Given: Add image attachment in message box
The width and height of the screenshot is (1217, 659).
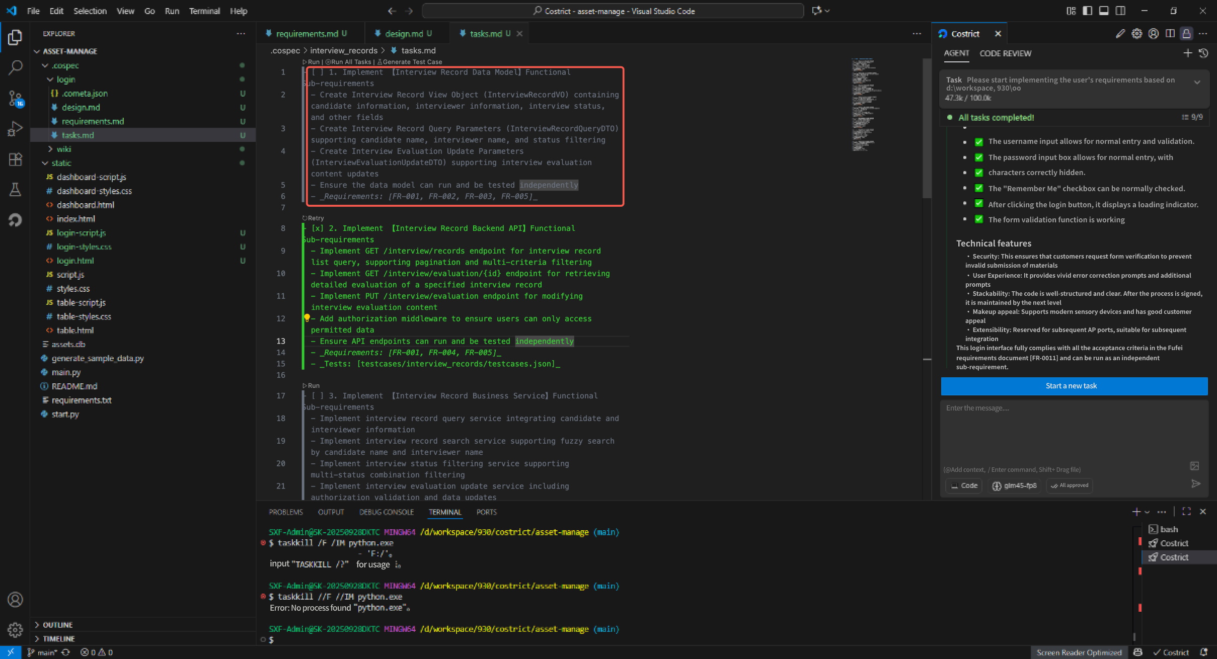Looking at the screenshot, I should (x=1194, y=466).
